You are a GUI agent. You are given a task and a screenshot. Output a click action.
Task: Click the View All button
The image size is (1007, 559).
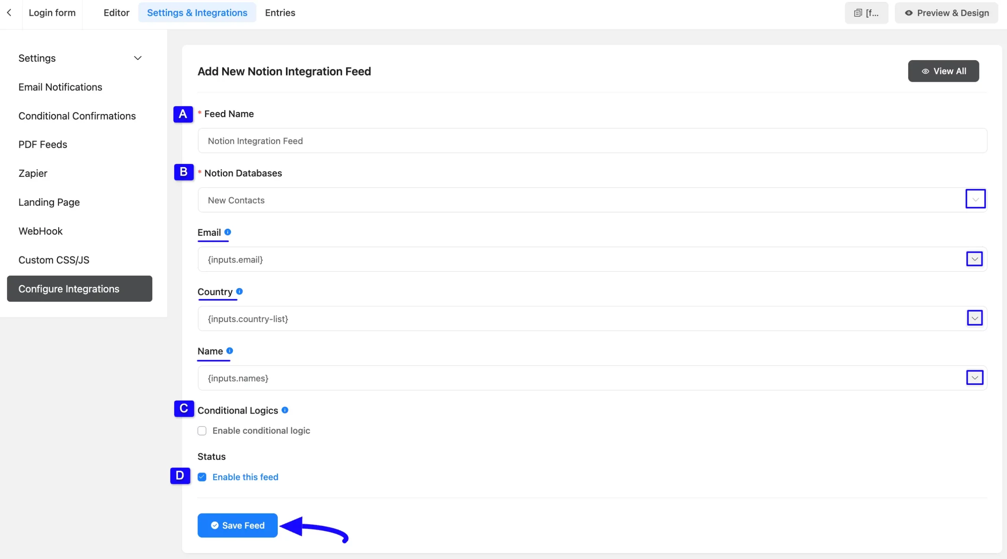[944, 71]
